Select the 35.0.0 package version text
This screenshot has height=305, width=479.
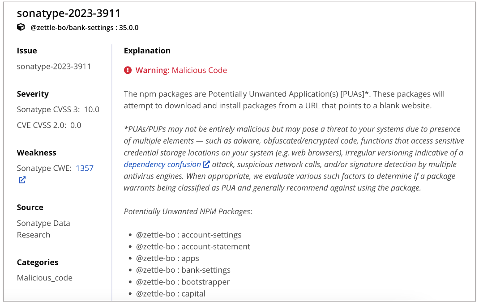coord(128,28)
